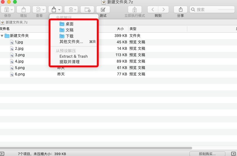Collapse the 新建文件夹 disclosure triangle
The height and width of the screenshot is (156, 237).
coord(2,36)
